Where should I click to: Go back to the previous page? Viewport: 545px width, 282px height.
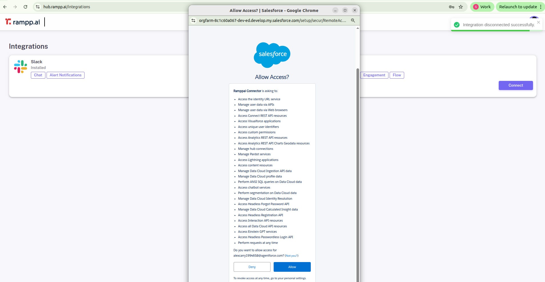click(5, 7)
